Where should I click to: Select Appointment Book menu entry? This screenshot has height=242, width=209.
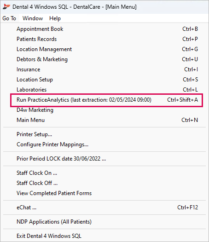coord(104,29)
